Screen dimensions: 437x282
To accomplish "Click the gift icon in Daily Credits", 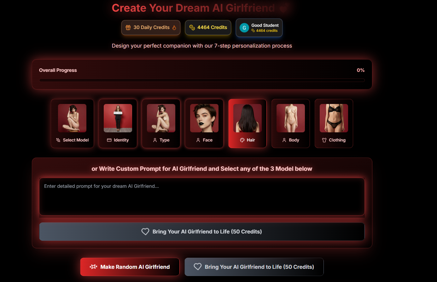I will [128, 27].
